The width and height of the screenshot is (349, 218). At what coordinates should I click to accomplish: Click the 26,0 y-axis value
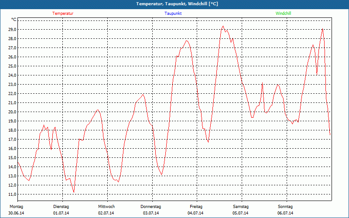coord(13,57)
